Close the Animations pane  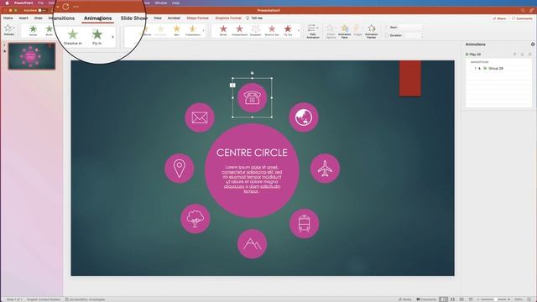[533, 44]
